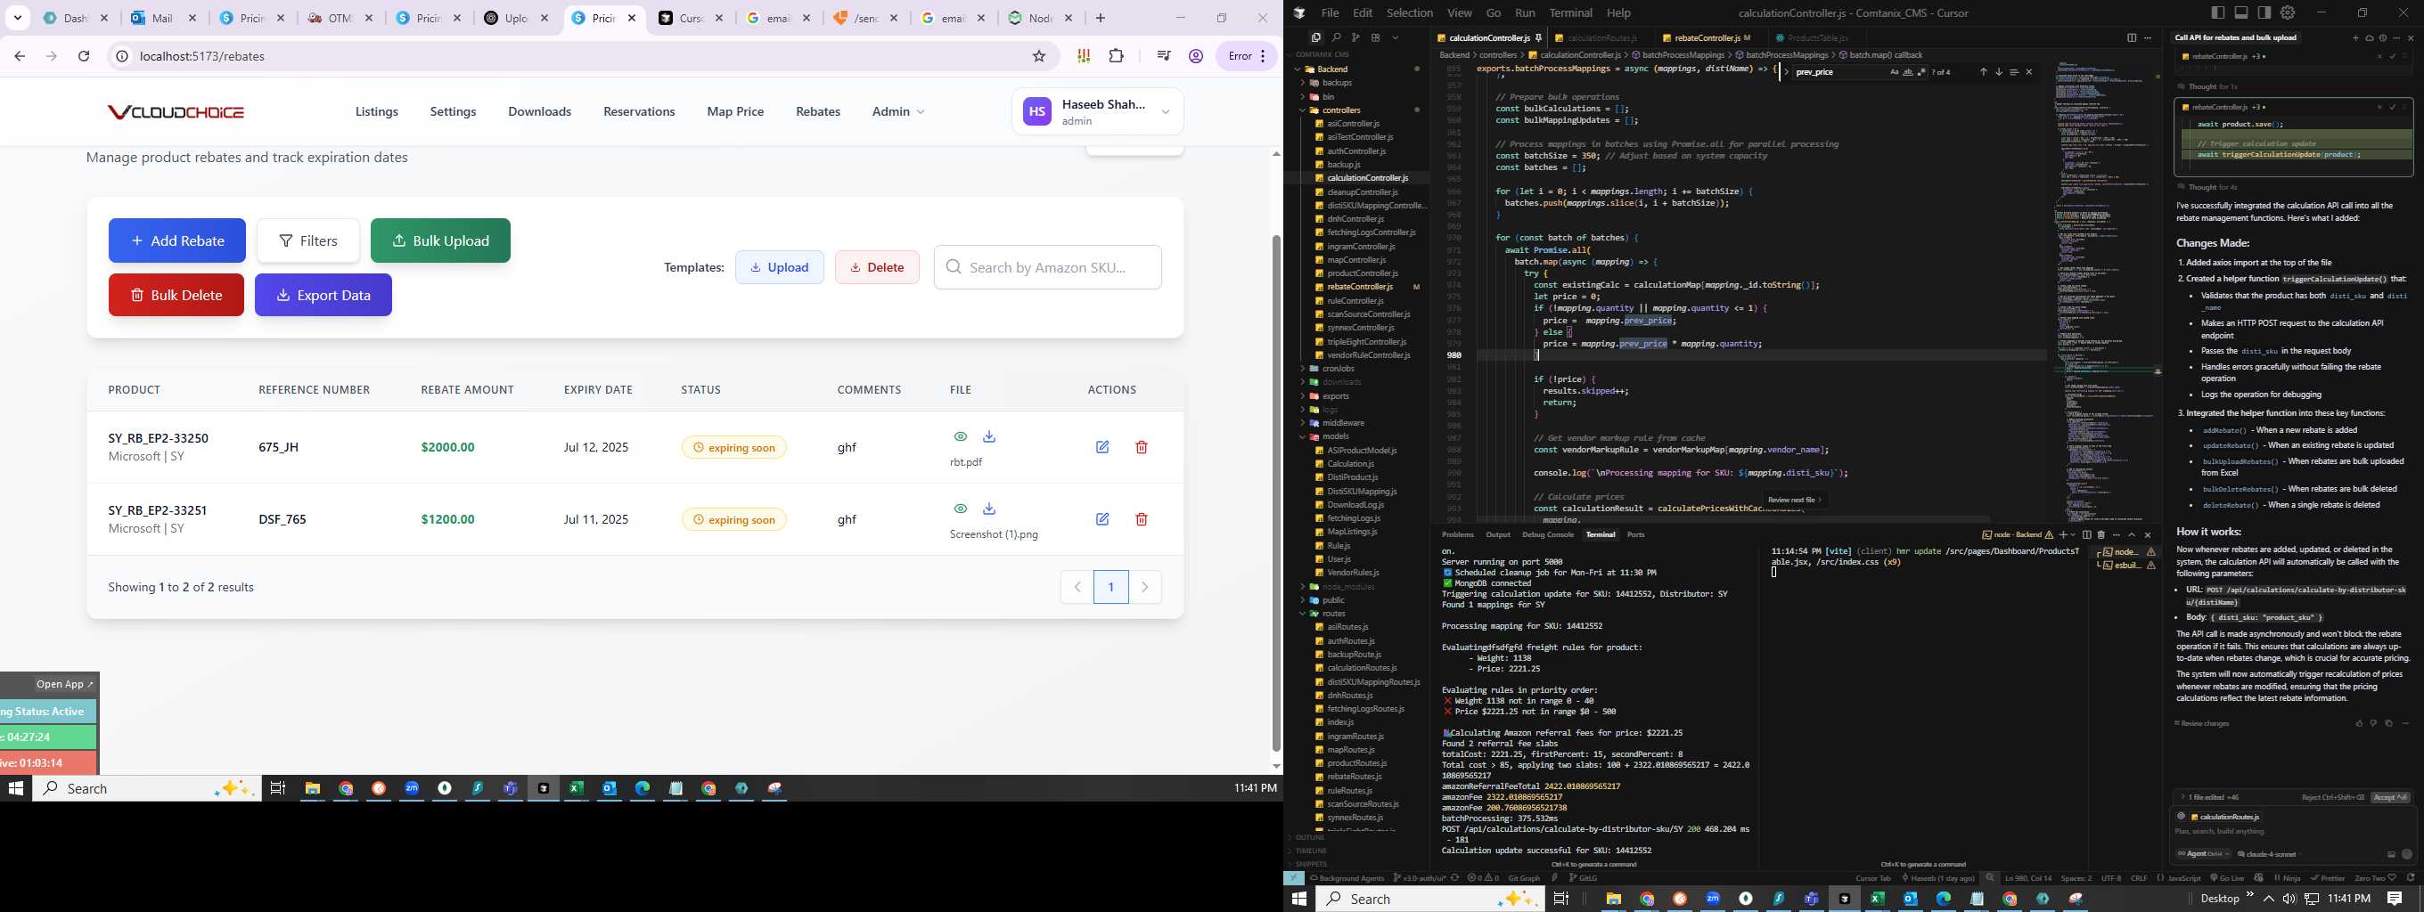This screenshot has height=912, width=2424.
Task: Edit the DSF_765 rebate row
Action: [x=1101, y=519]
